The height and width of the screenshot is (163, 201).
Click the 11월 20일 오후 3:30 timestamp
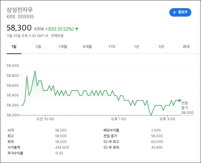[27, 36]
